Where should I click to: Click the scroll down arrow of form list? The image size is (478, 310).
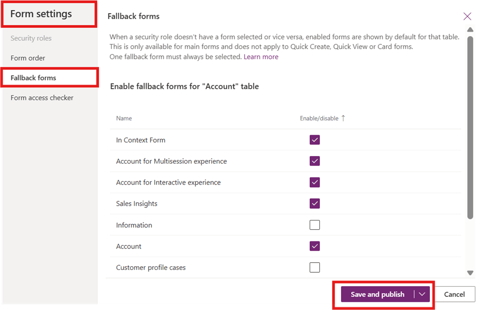coord(470,273)
